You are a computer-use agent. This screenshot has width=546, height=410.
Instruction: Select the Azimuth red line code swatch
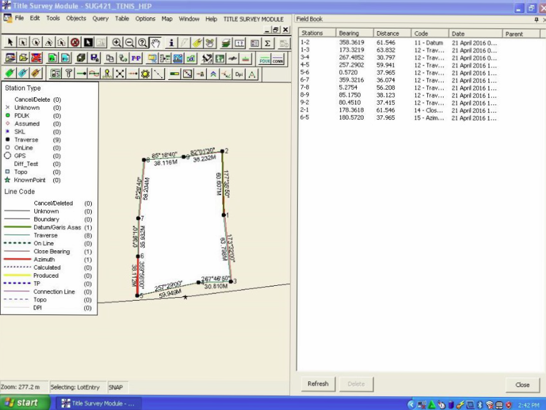(x=19, y=259)
